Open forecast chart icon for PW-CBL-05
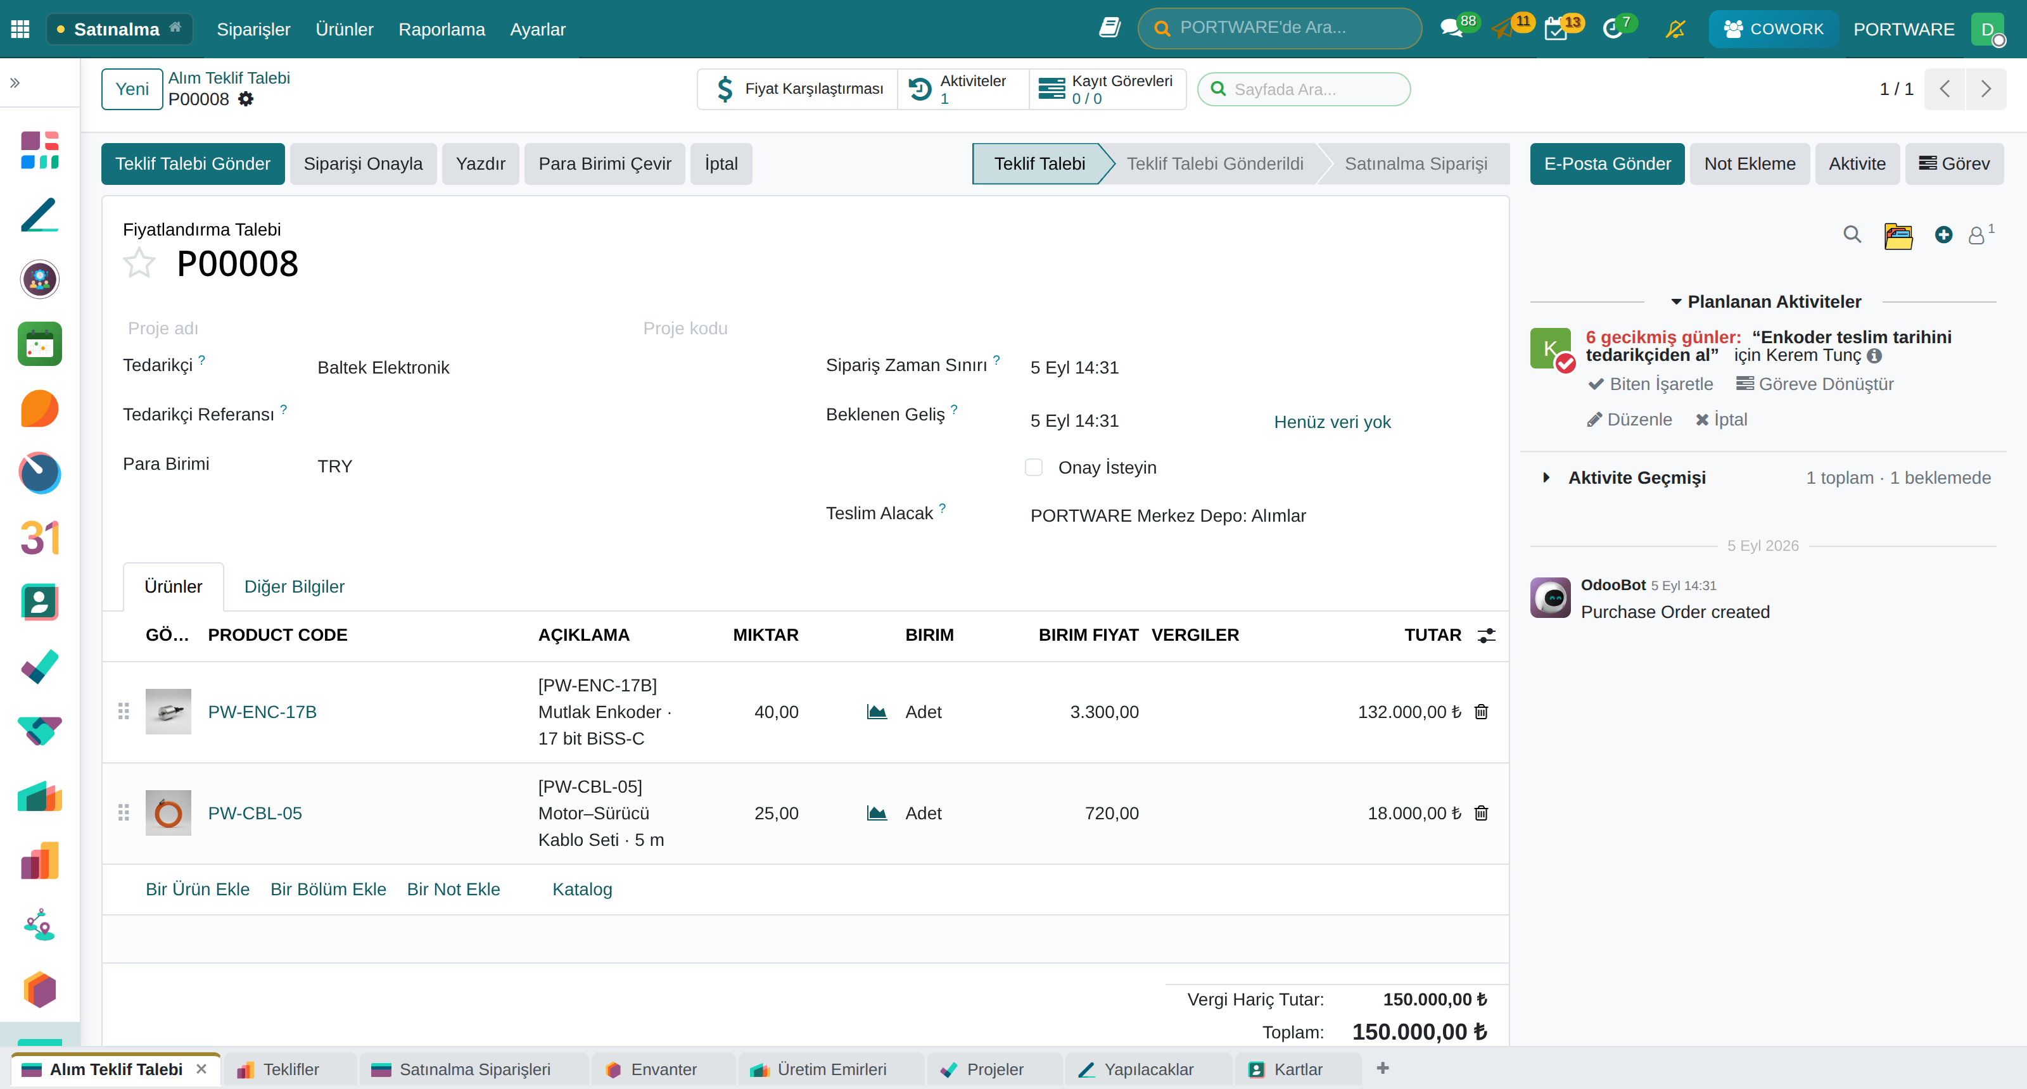Image resolution: width=2027 pixels, height=1089 pixels. [877, 813]
